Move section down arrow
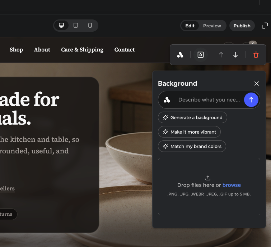The height and width of the screenshot is (247, 271). point(235,55)
